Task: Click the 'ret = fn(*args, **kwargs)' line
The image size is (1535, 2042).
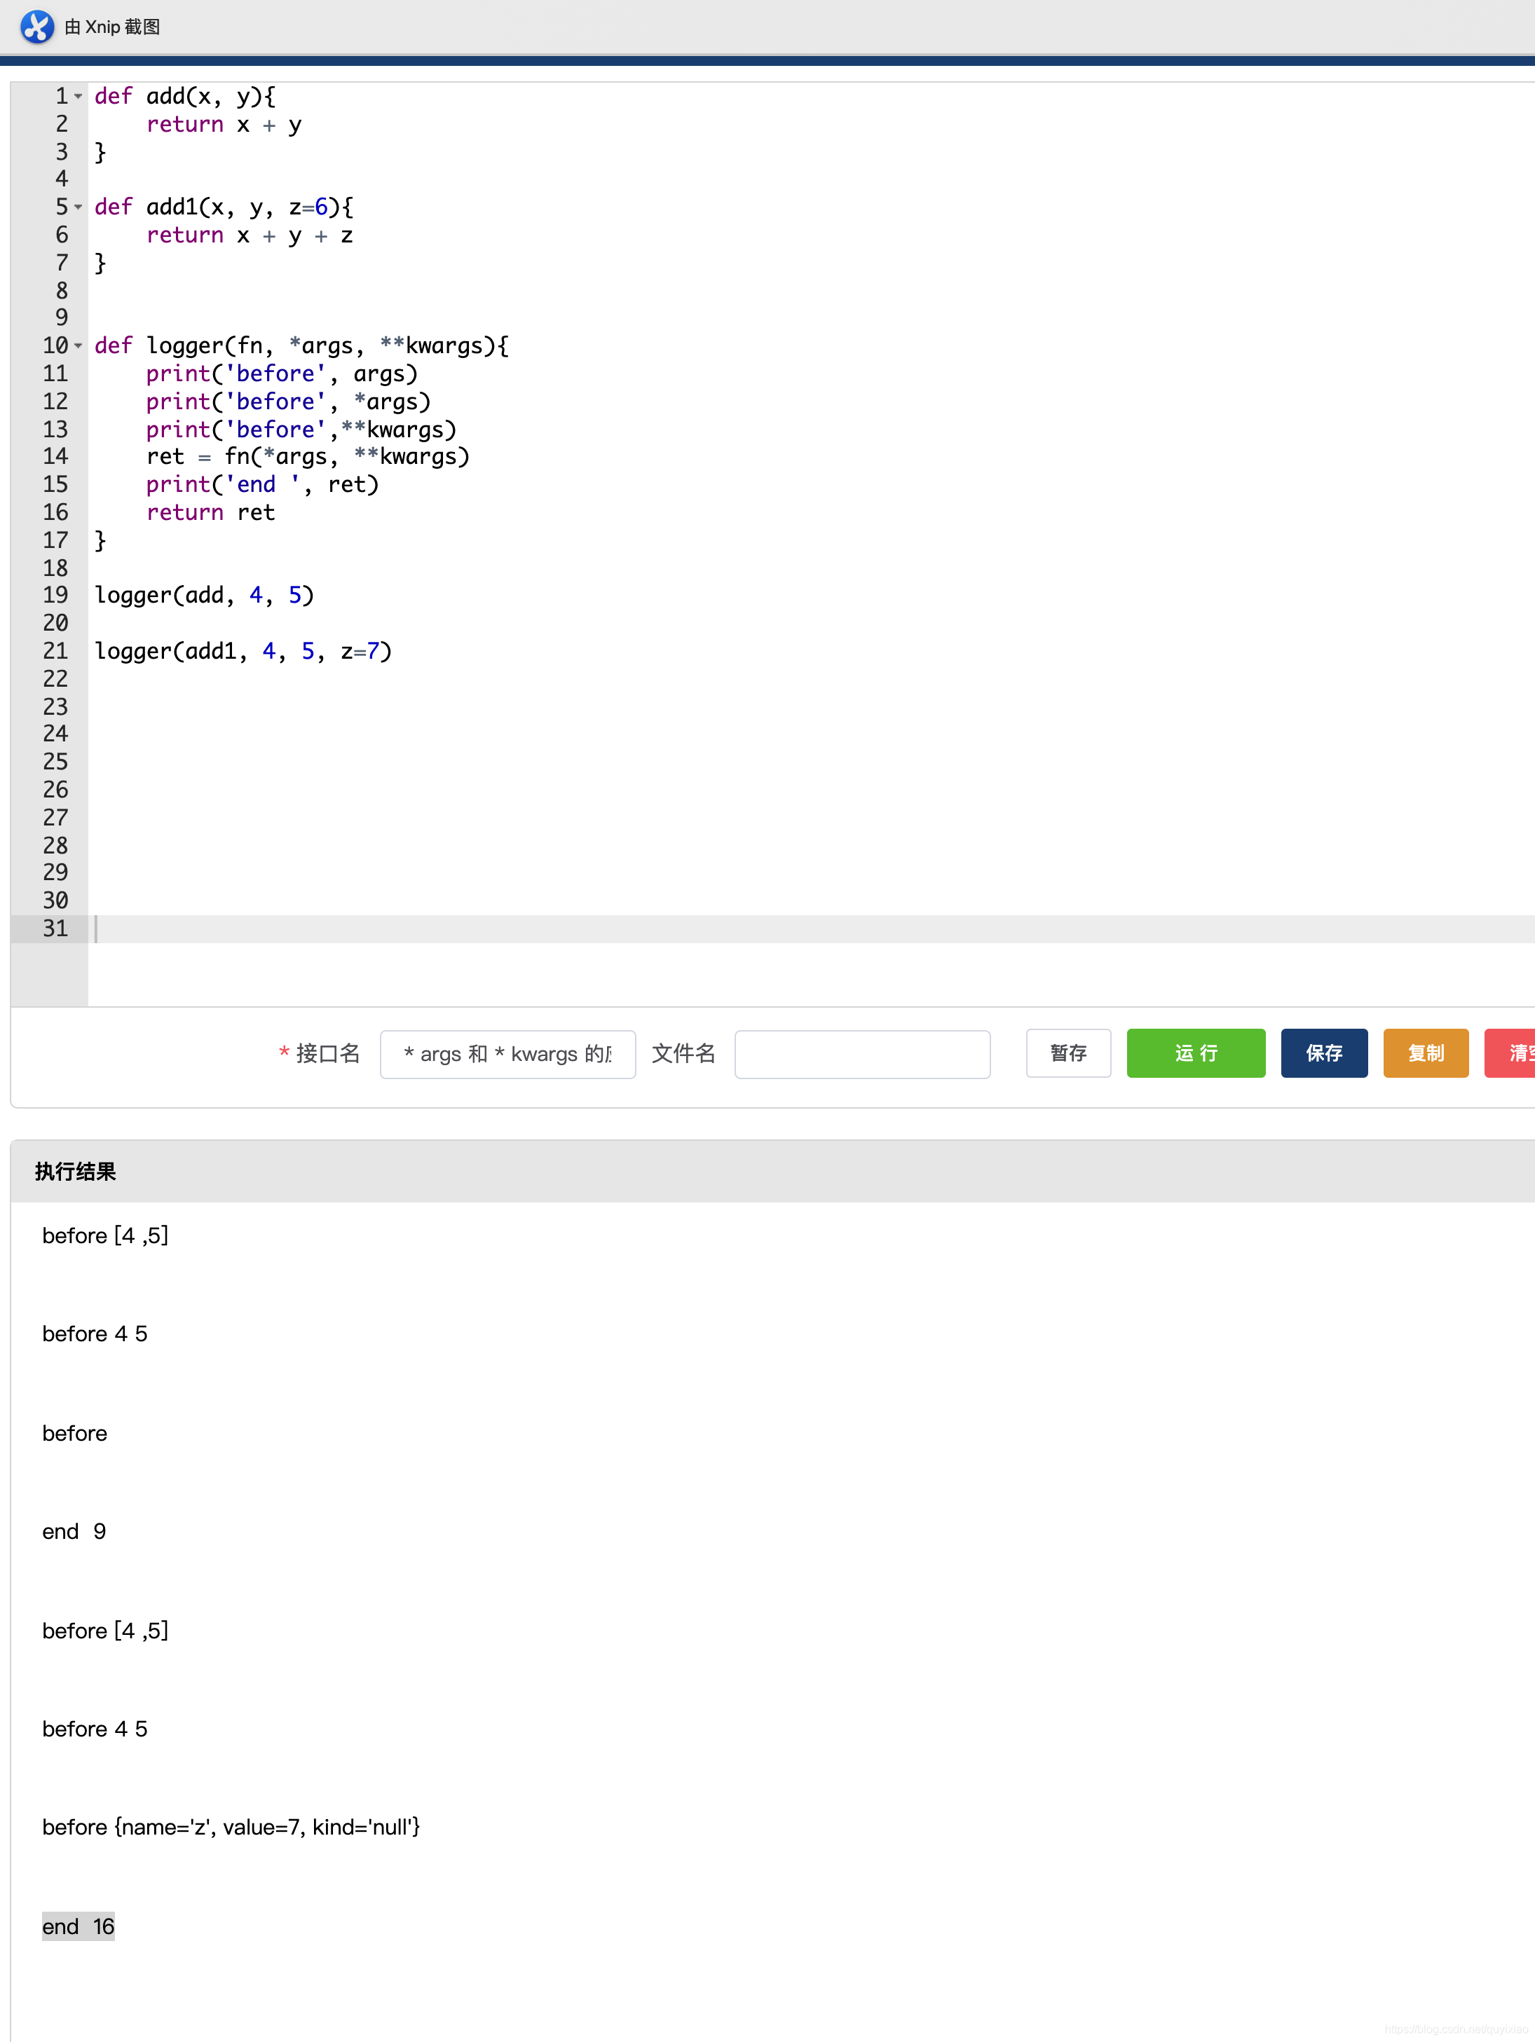Action: pyautogui.click(x=308, y=457)
